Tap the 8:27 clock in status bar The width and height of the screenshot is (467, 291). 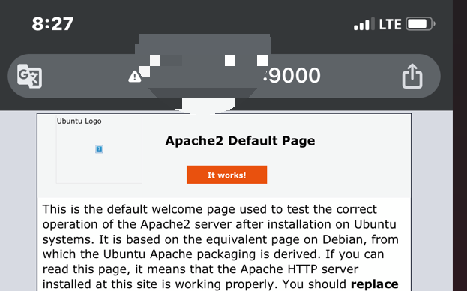click(x=52, y=24)
